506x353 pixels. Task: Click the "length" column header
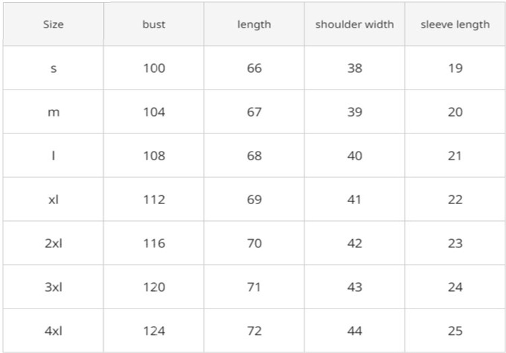click(x=254, y=24)
